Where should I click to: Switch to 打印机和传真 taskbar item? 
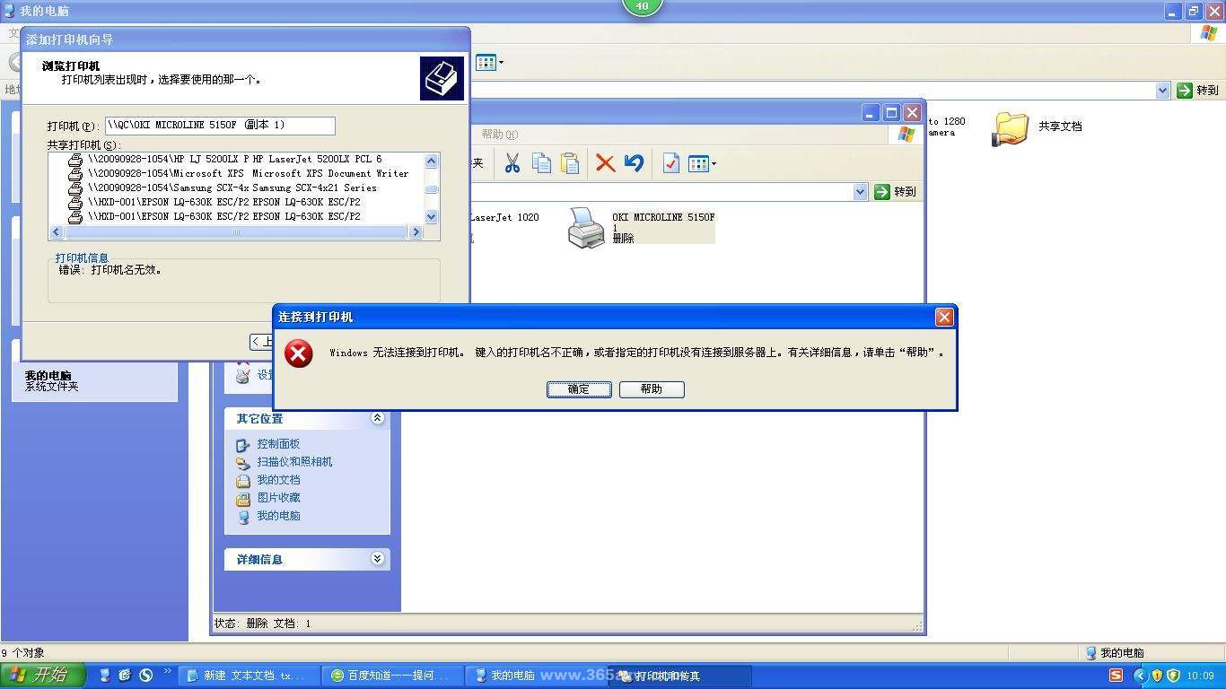click(x=681, y=676)
